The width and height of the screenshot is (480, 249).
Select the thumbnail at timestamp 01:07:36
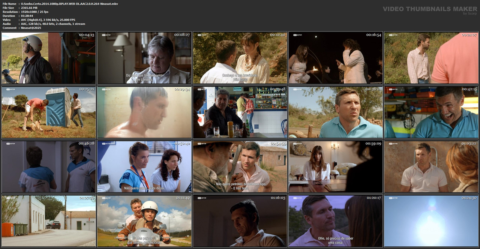(49, 221)
